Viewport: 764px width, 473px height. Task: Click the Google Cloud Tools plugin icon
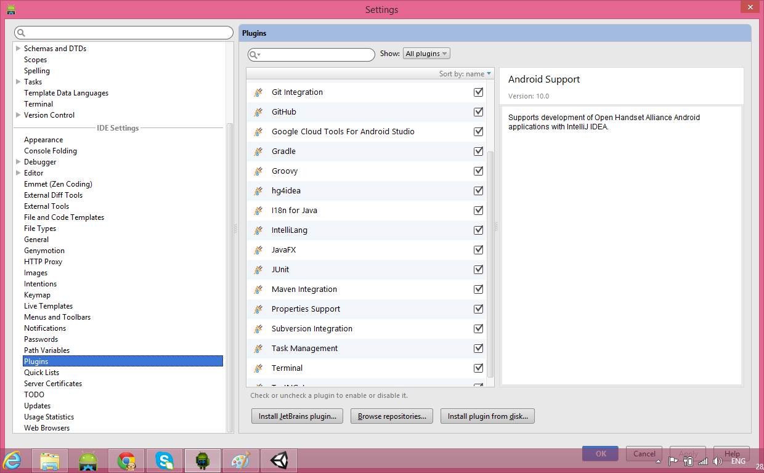point(258,132)
